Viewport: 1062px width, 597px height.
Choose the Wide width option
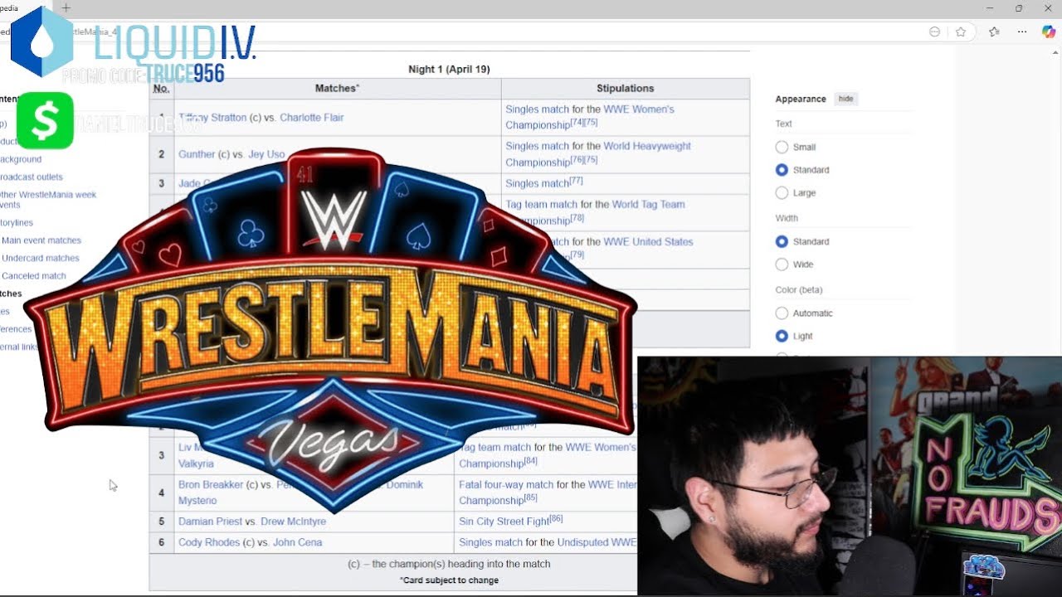(782, 265)
